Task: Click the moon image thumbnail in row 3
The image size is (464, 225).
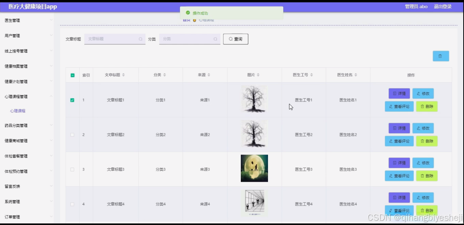Action: tap(254, 168)
